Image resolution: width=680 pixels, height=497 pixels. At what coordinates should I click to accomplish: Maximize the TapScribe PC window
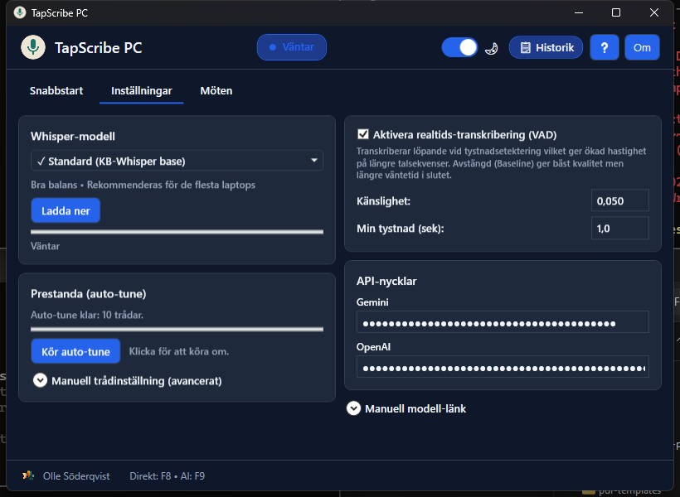point(616,12)
